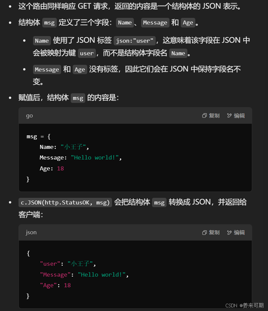
Task: Click the inline code chip json:"user"
Action: [x=134, y=40]
